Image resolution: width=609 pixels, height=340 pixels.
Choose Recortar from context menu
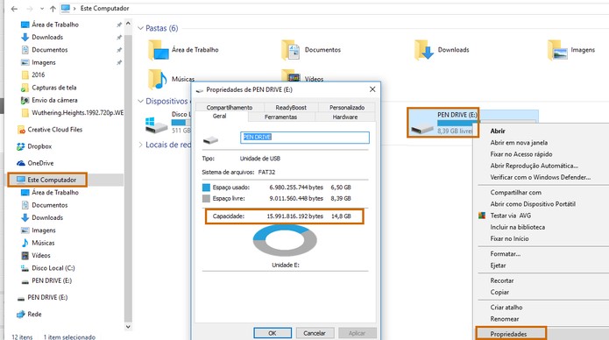[x=502, y=281]
